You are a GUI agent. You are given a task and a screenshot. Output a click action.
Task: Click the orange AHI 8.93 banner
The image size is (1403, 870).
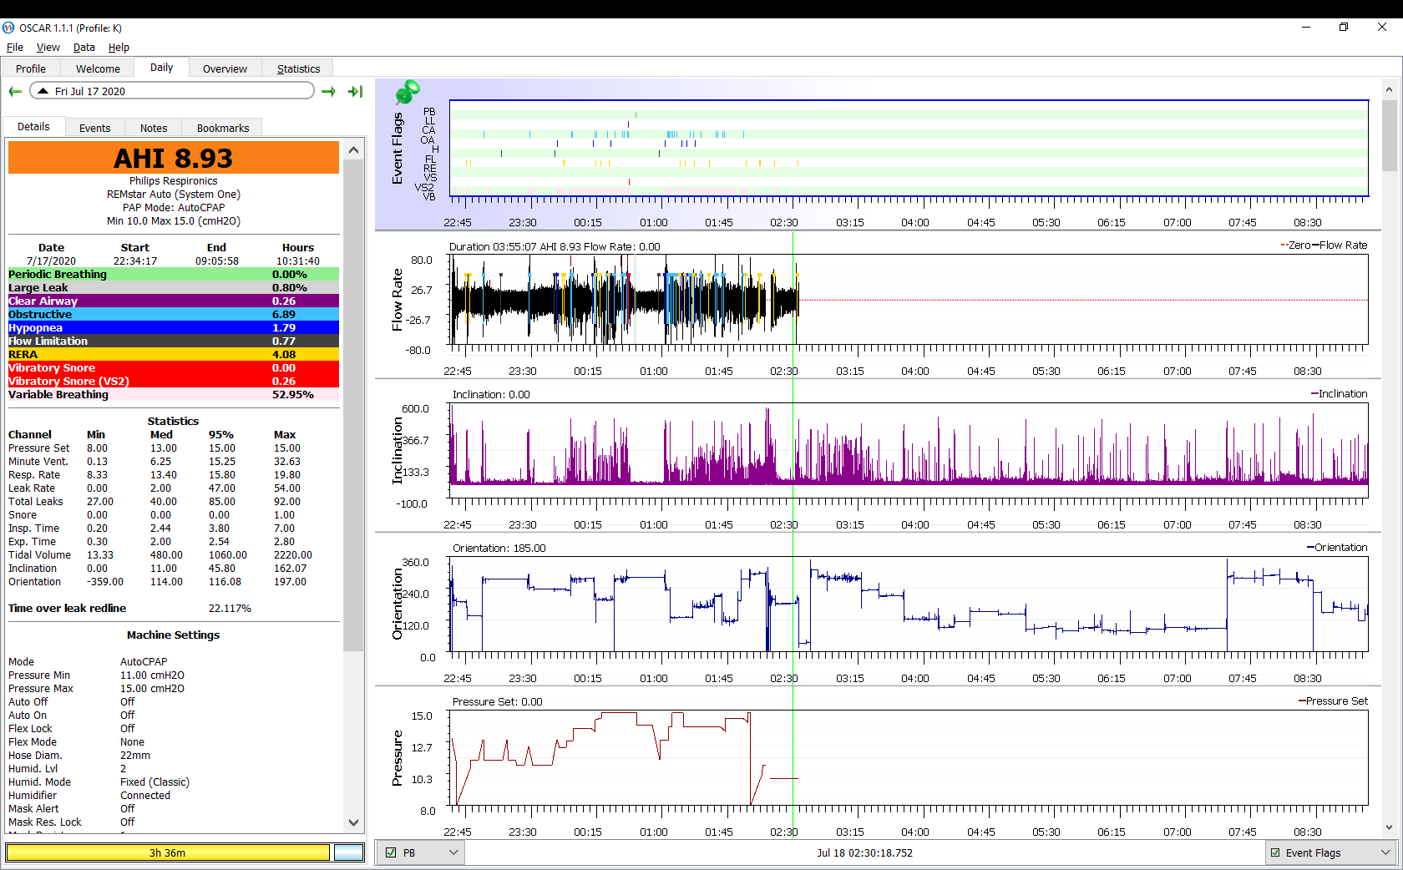pos(174,158)
